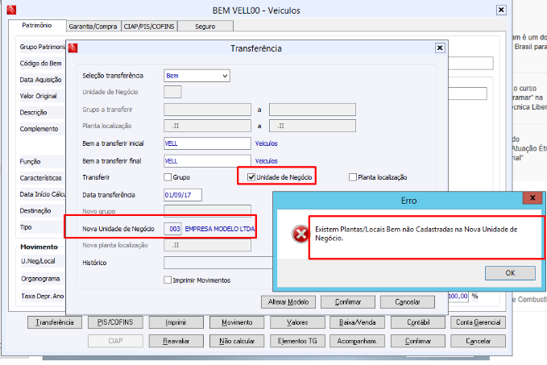Image resolution: width=547 pixels, height=365 pixels.
Task: Close the Transferência dialog
Action: pos(440,48)
